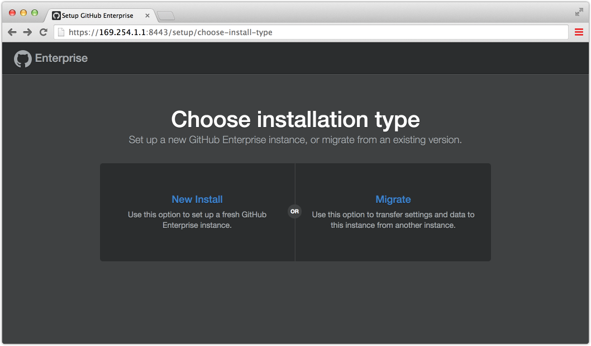Close the Setup GitHub Enterprise tab
The image size is (591, 346).
click(x=147, y=16)
